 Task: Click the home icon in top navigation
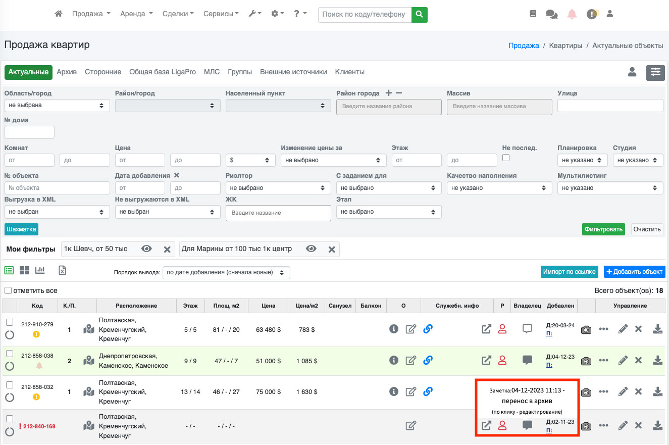pyautogui.click(x=59, y=14)
